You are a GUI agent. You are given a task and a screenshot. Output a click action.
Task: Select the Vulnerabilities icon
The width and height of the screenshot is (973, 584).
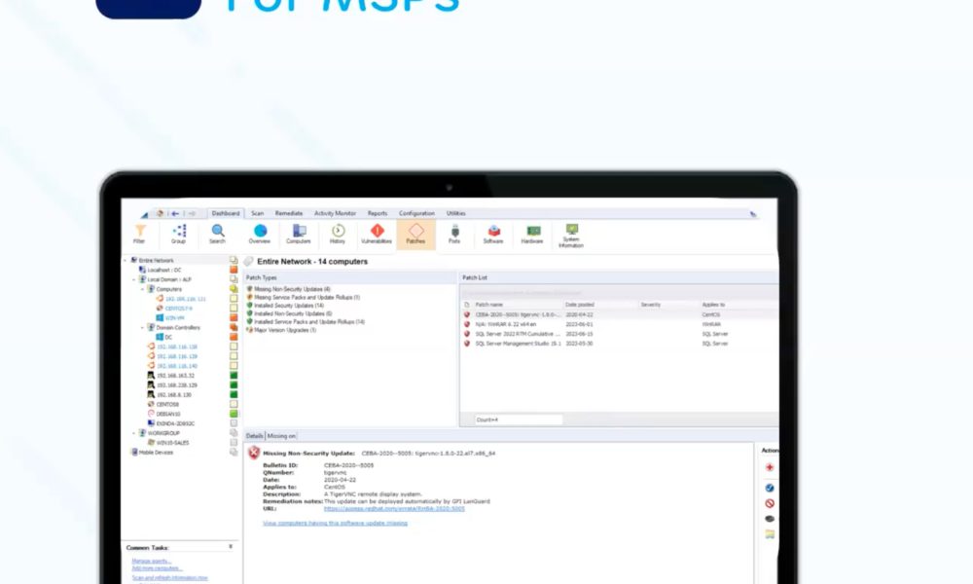pos(377,233)
